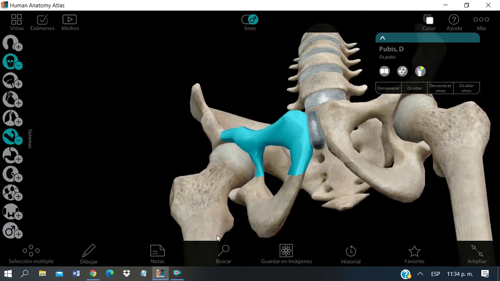Click Ocultar otros button
The image size is (500, 281).
466,88
